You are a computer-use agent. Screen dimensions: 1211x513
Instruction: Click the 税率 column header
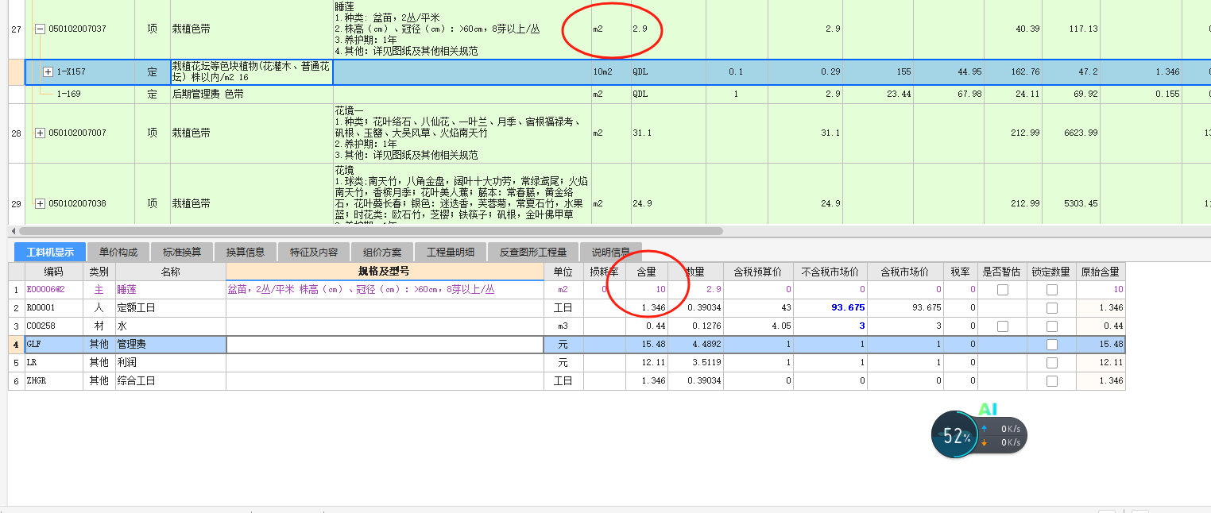point(960,272)
